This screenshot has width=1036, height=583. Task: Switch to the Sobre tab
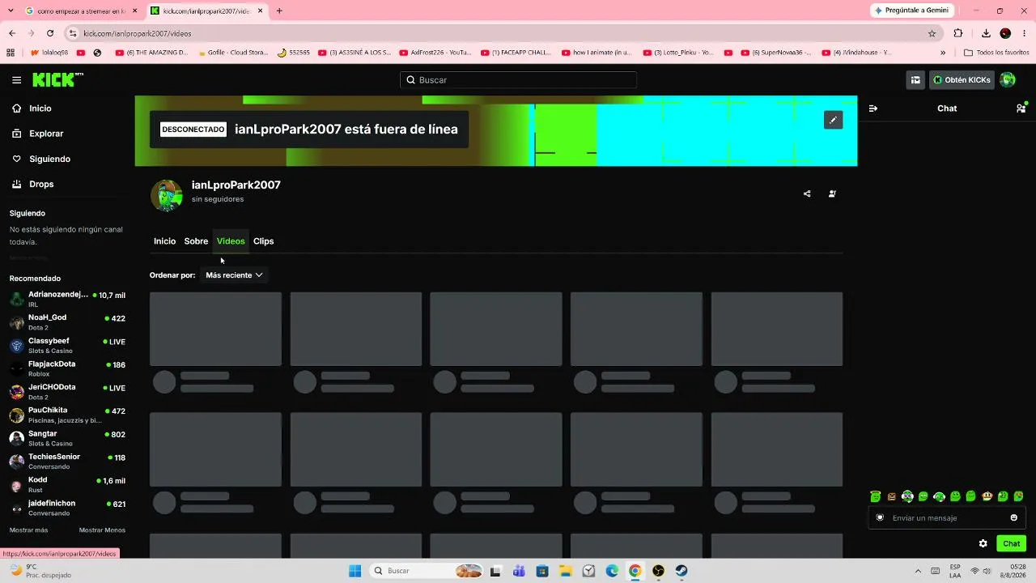[196, 241]
